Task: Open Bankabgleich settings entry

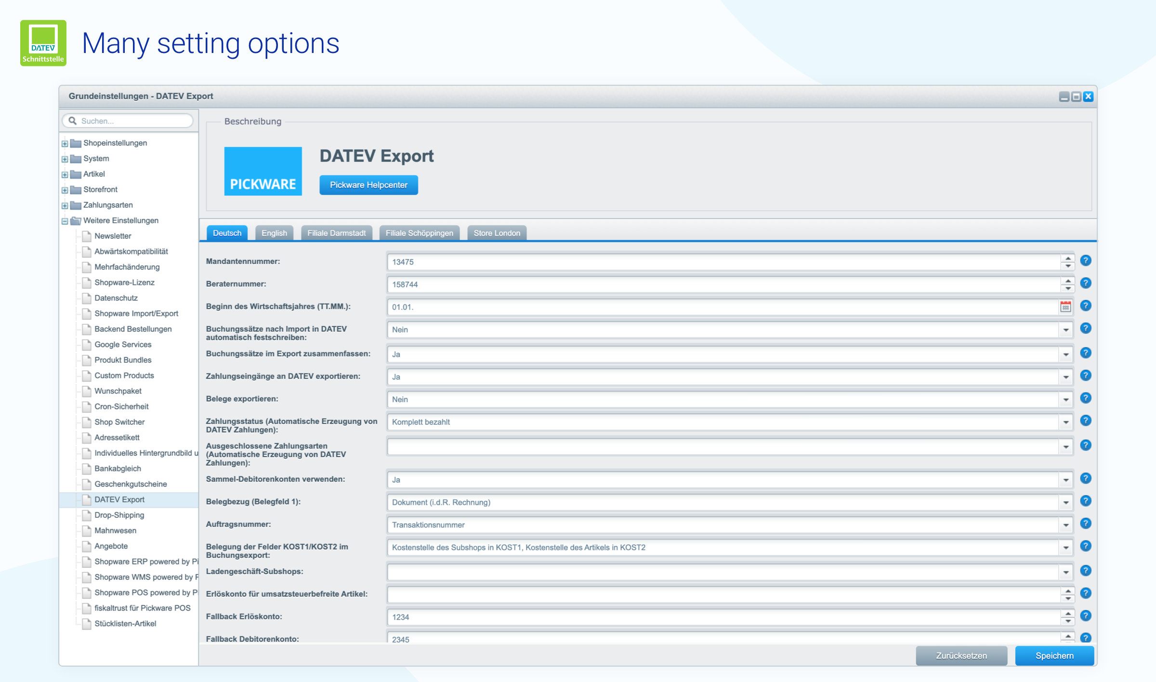Action: (118, 469)
